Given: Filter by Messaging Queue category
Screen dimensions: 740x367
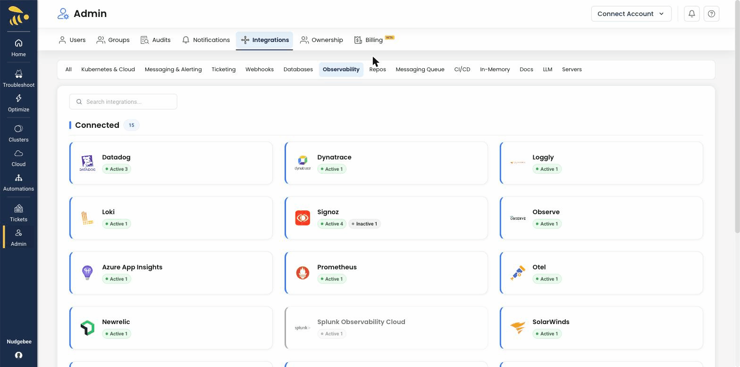Looking at the screenshot, I should (420, 69).
